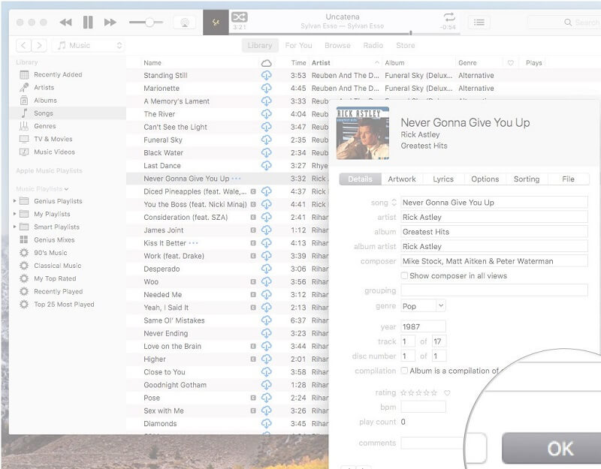This screenshot has height=469, width=601.
Task: Enable shuffle in the playback display
Action: (x=240, y=17)
